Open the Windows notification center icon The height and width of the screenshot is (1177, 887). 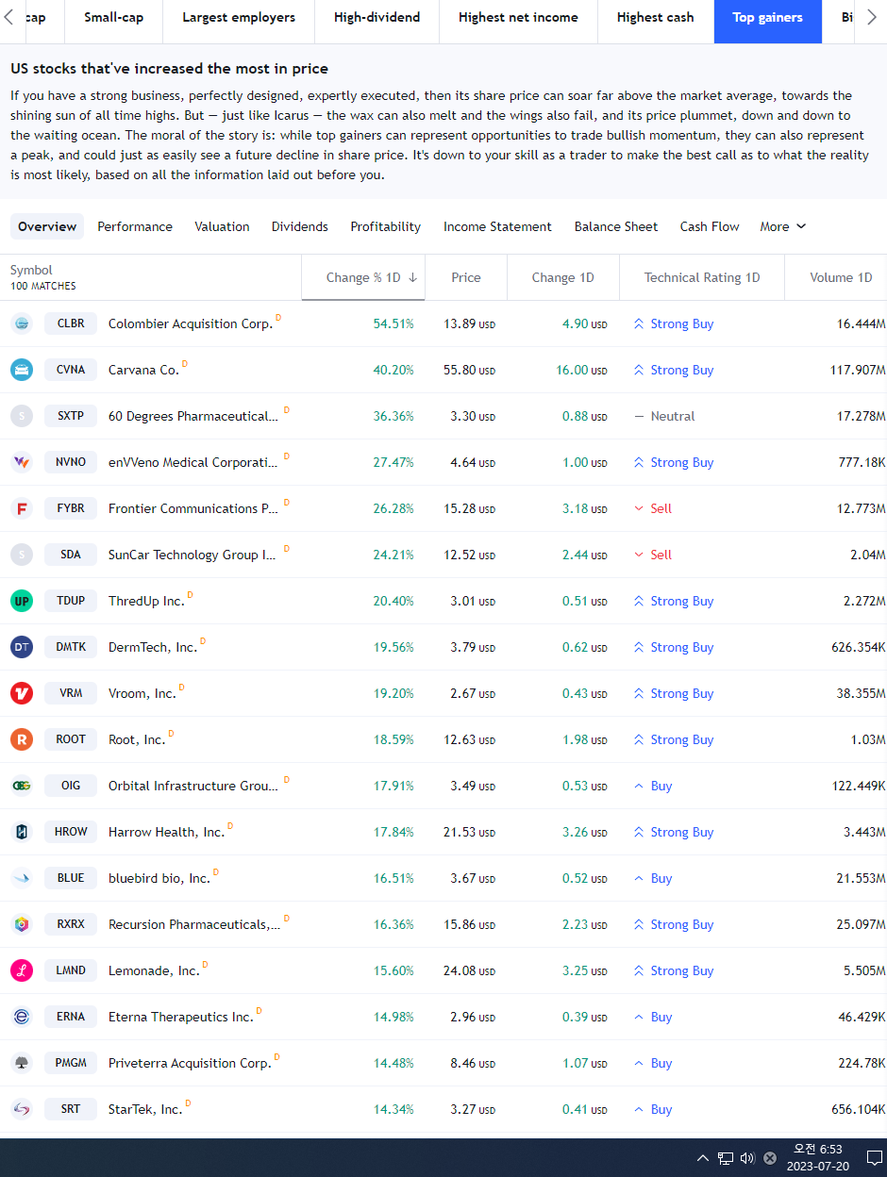tap(874, 1157)
